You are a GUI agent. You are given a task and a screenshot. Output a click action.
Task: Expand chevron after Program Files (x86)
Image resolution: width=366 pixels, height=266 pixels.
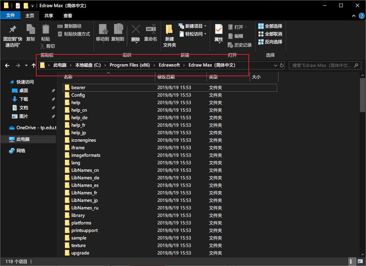154,65
